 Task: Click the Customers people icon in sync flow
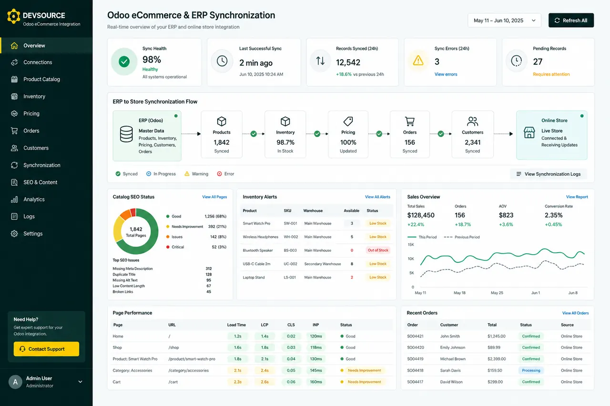[473, 121]
